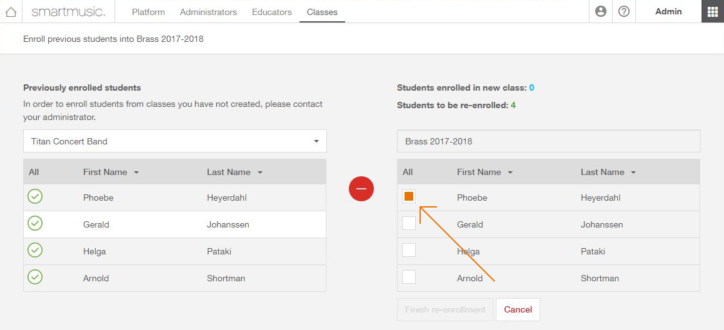Click the Brass 2017-2018 class name field
The image size is (724, 330).
click(x=548, y=141)
